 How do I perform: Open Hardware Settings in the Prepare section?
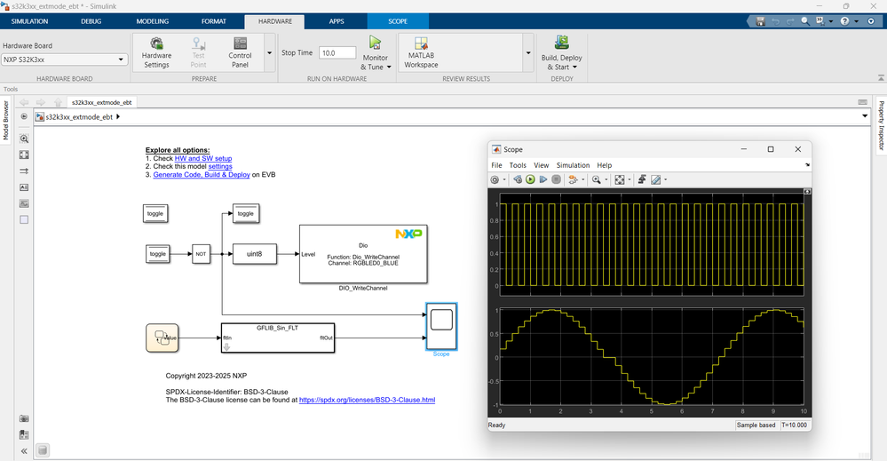click(x=156, y=52)
